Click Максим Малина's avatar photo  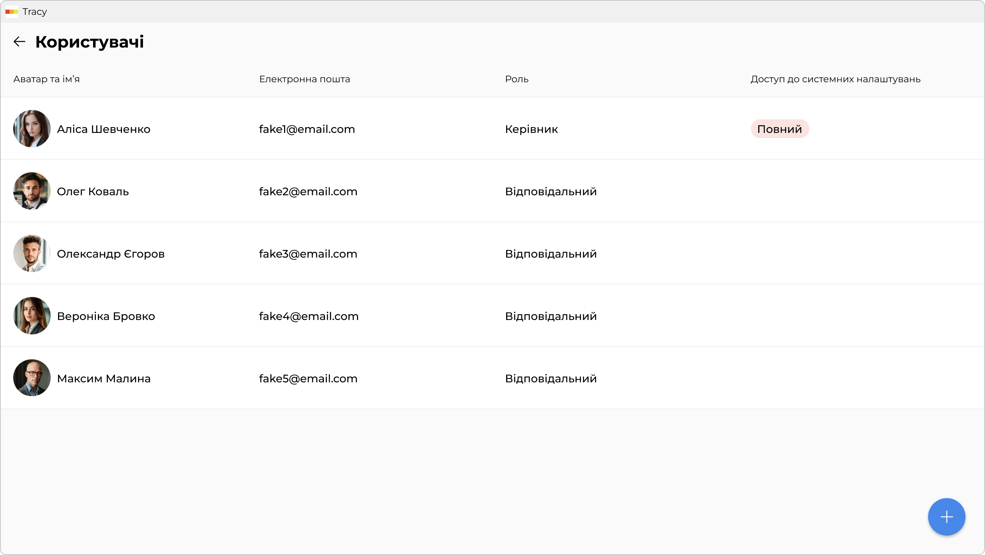click(32, 378)
